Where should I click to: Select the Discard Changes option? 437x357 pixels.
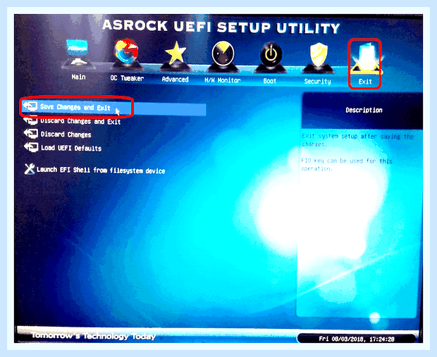[66, 134]
